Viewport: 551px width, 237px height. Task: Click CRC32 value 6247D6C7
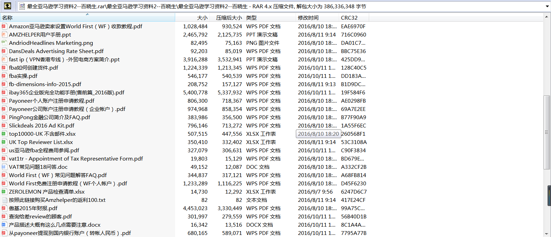point(354,192)
